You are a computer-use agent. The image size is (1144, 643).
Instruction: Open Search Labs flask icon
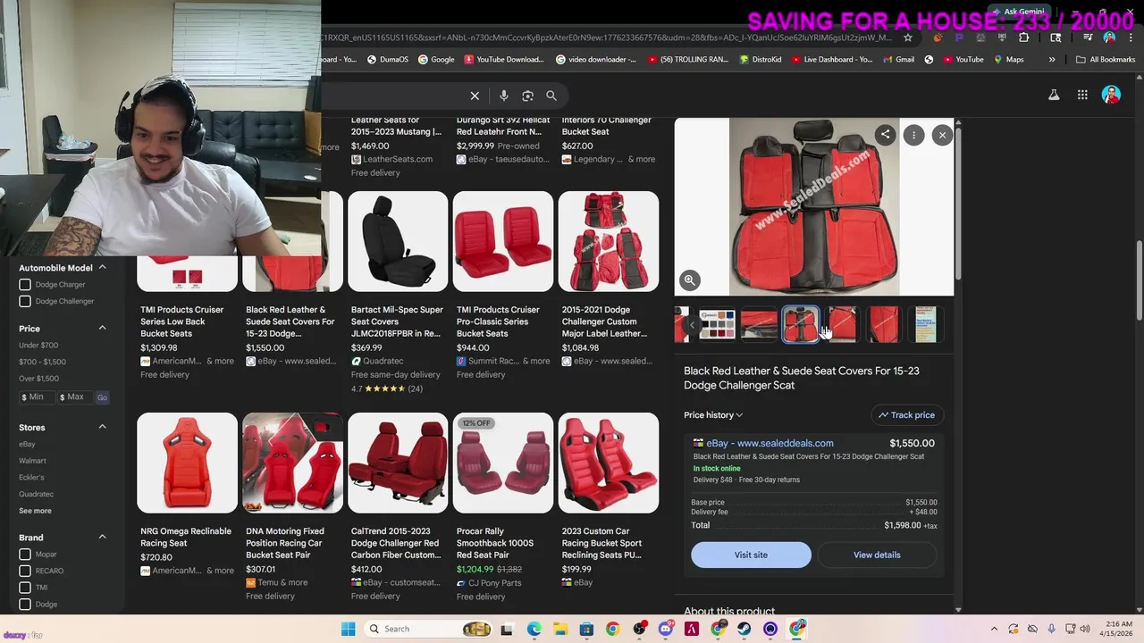click(1054, 95)
